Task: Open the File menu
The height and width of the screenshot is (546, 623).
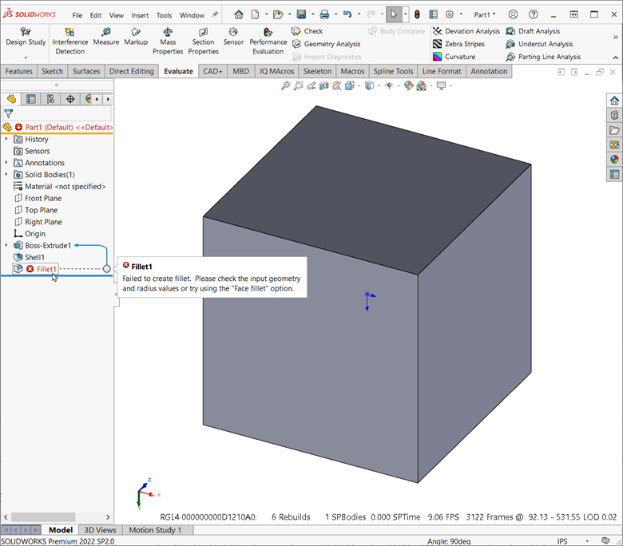Action: (77, 15)
